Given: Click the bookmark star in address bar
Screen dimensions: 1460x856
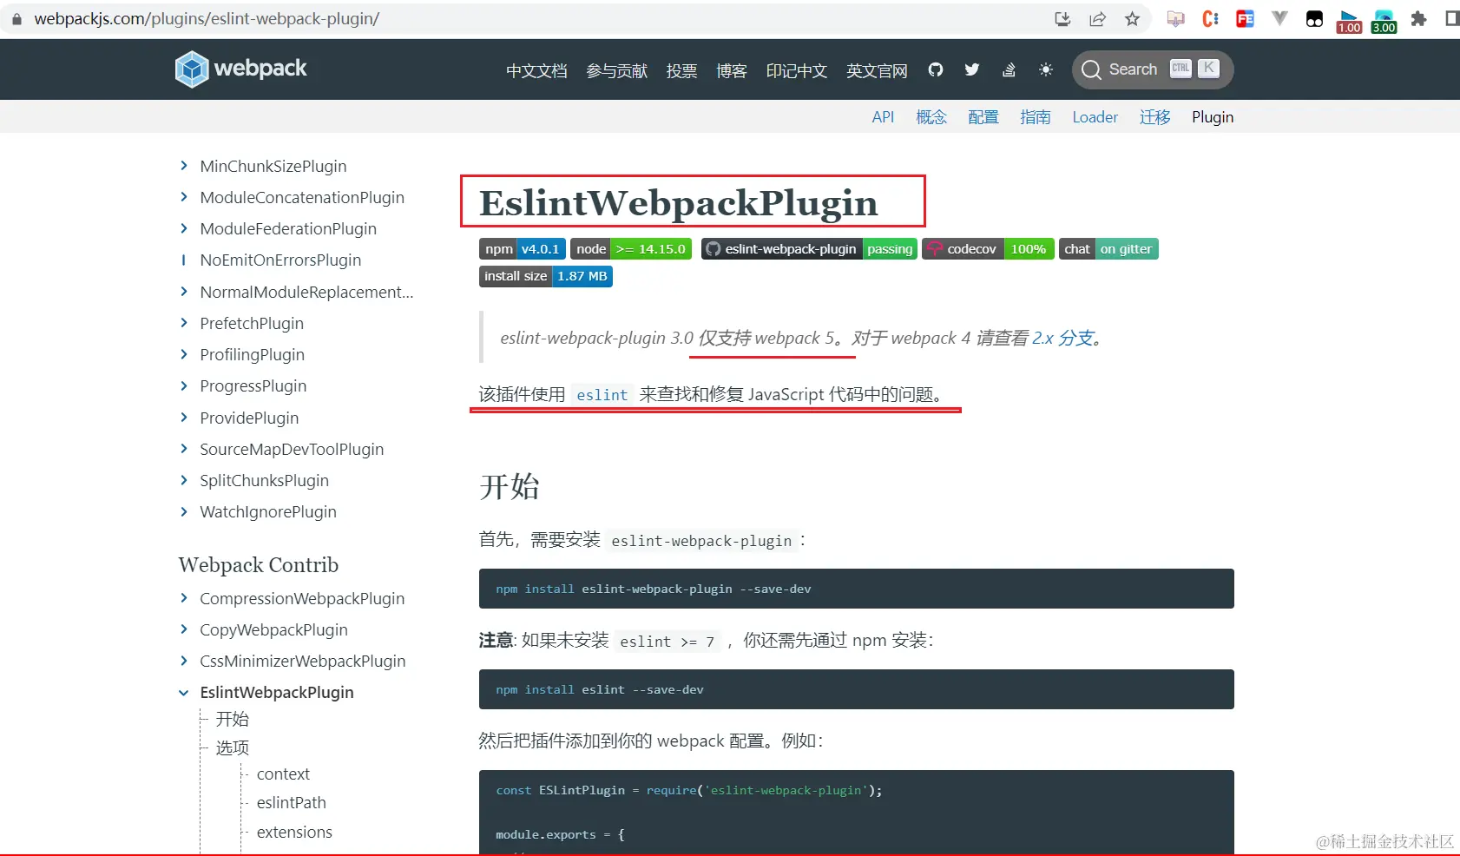Looking at the screenshot, I should tap(1132, 19).
